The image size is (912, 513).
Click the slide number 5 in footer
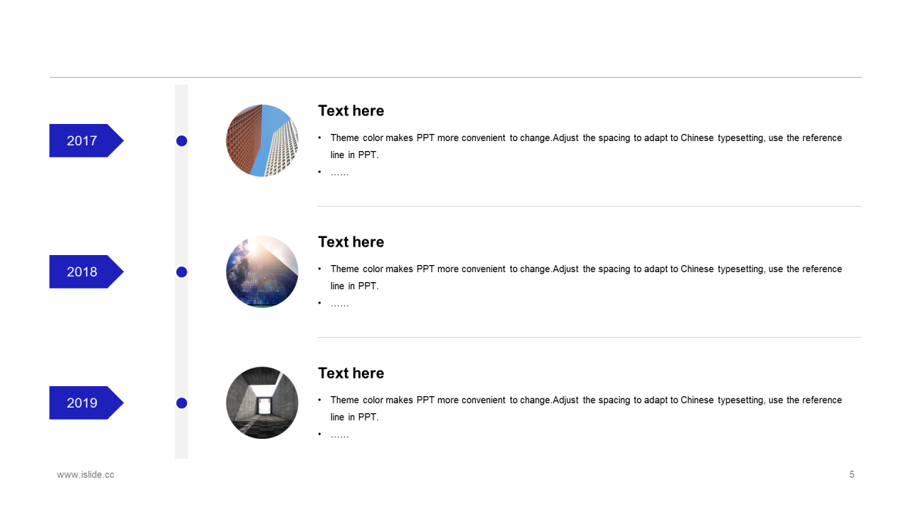[851, 475]
